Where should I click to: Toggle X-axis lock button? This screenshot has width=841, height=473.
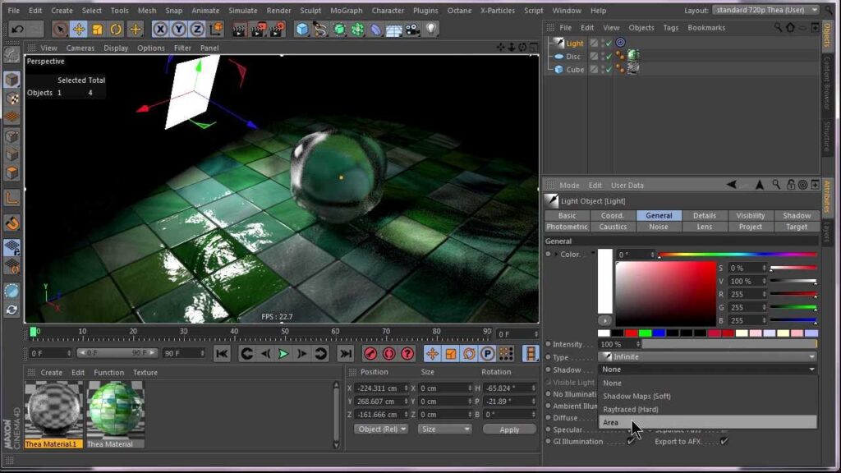point(160,30)
